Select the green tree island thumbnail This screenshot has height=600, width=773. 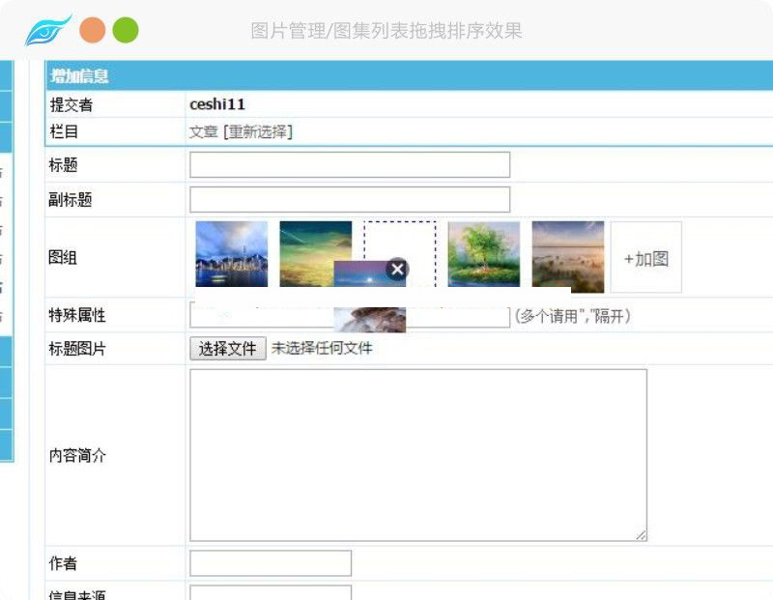click(484, 254)
